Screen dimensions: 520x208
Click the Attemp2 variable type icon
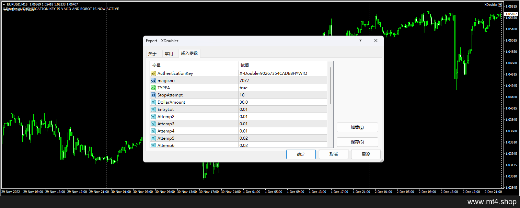(x=153, y=117)
